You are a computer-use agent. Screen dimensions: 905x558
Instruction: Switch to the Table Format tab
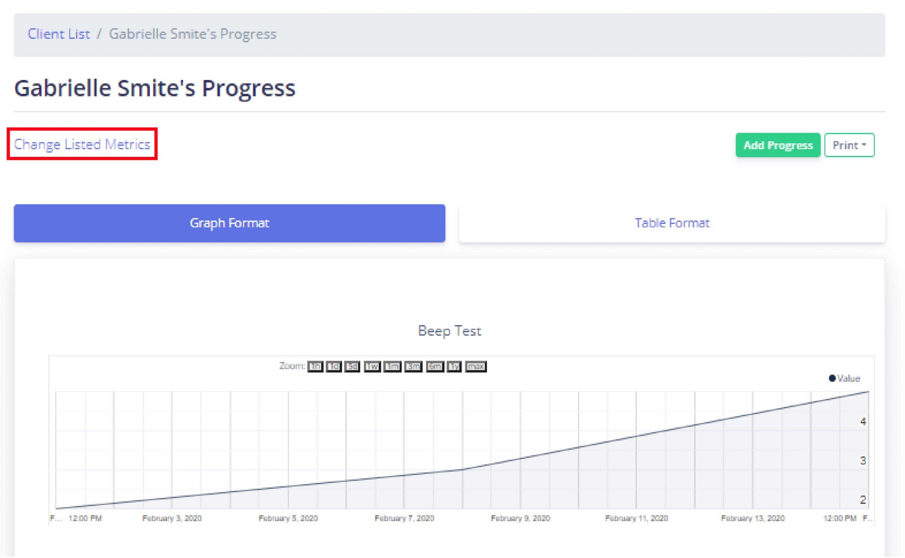point(672,223)
